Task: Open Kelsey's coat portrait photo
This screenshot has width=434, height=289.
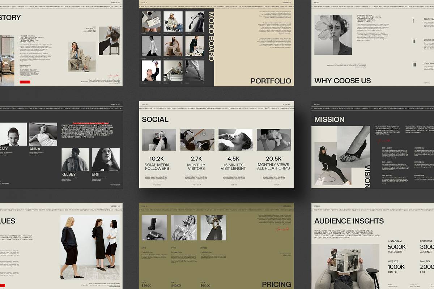Action: [75, 159]
